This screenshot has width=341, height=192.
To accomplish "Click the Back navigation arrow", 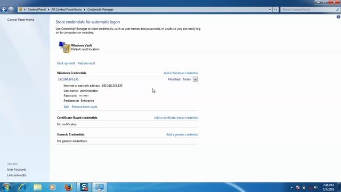I will click(x=4, y=10).
